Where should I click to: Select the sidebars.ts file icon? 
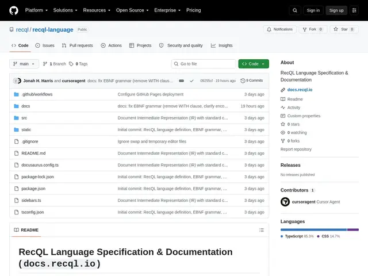(16, 200)
